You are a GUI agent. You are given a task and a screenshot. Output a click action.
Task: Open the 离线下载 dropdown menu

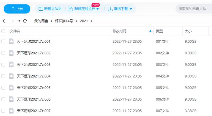click(x=130, y=9)
